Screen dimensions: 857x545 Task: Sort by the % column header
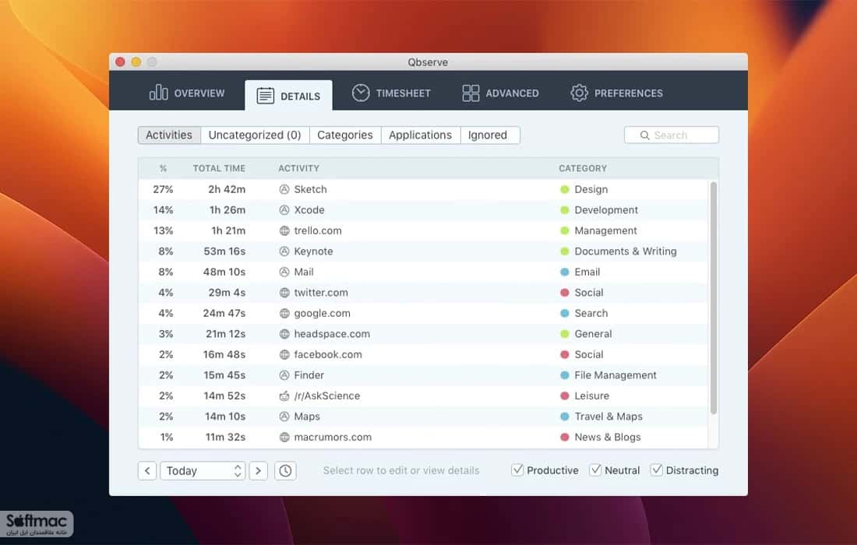pyautogui.click(x=163, y=168)
